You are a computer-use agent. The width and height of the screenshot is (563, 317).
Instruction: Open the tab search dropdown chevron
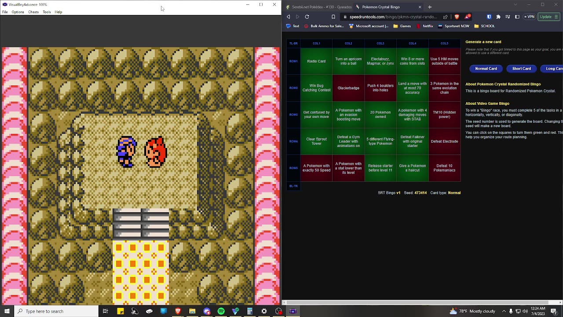click(x=515, y=5)
